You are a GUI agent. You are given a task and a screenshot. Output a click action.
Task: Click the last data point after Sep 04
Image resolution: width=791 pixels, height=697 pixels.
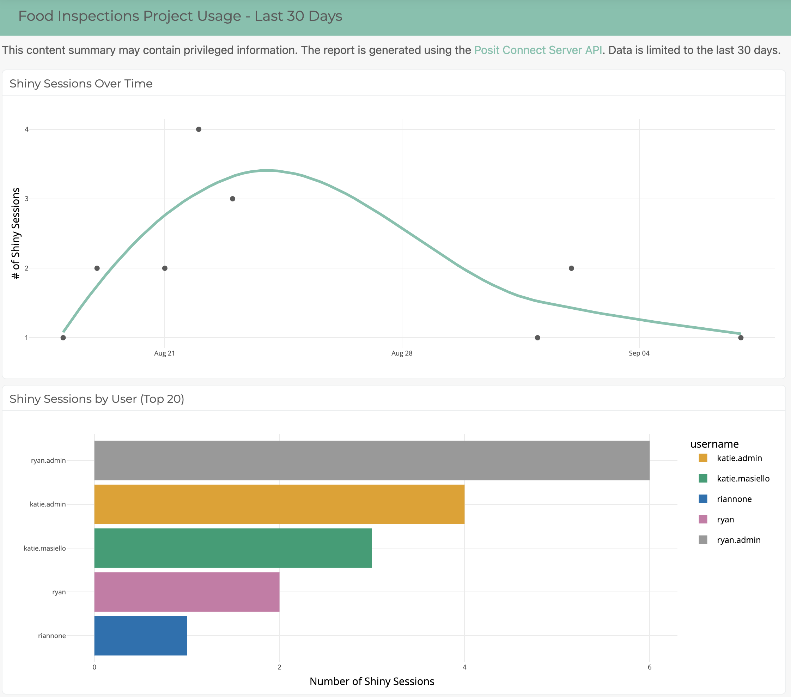pos(741,338)
